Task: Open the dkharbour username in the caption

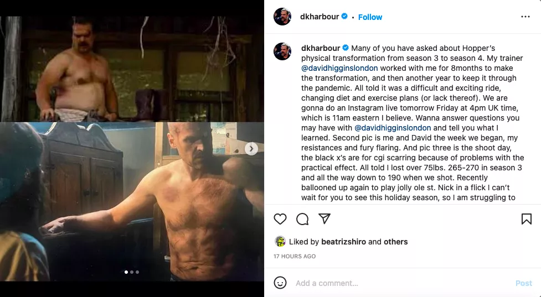Action: click(321, 48)
